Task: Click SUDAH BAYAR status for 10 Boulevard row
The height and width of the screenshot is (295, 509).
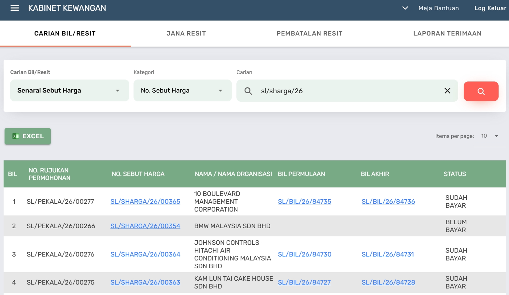Action: [x=456, y=201]
